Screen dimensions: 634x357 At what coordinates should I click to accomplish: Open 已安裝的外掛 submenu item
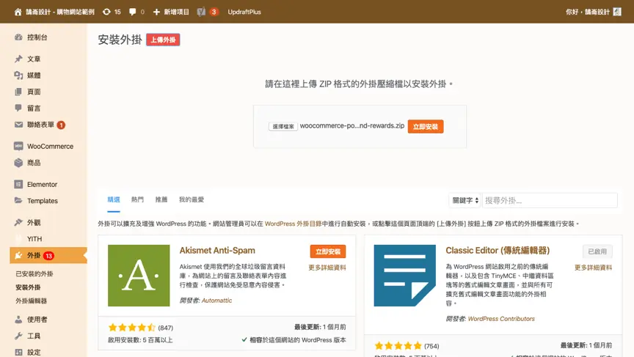(34, 274)
